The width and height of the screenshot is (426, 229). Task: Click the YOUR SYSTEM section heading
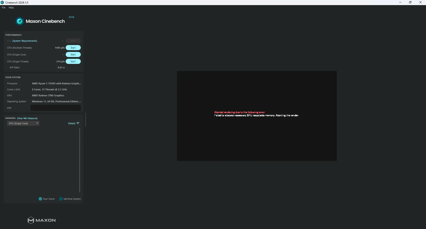(x=13, y=77)
